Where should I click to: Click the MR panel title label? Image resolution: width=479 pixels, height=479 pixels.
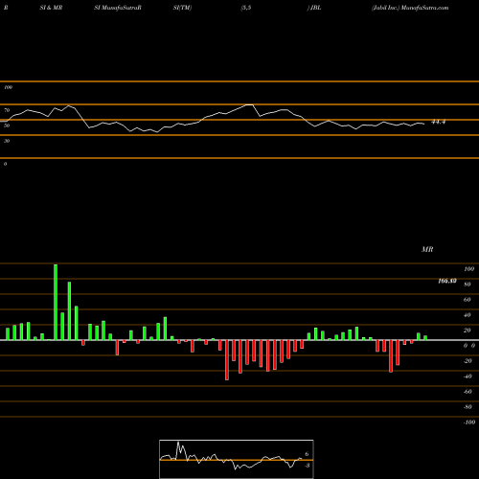click(x=427, y=249)
